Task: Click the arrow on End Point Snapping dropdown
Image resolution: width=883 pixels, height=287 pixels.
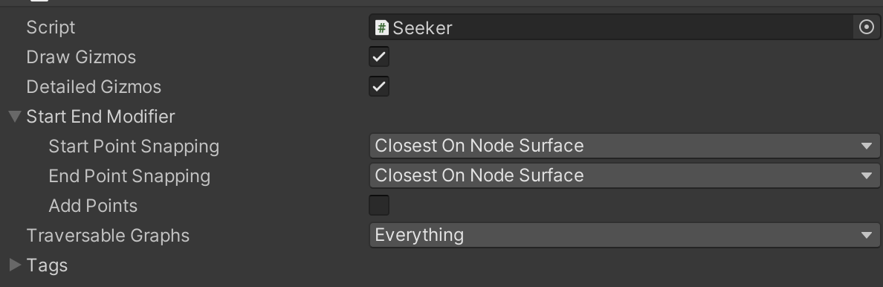Action: coord(867,176)
